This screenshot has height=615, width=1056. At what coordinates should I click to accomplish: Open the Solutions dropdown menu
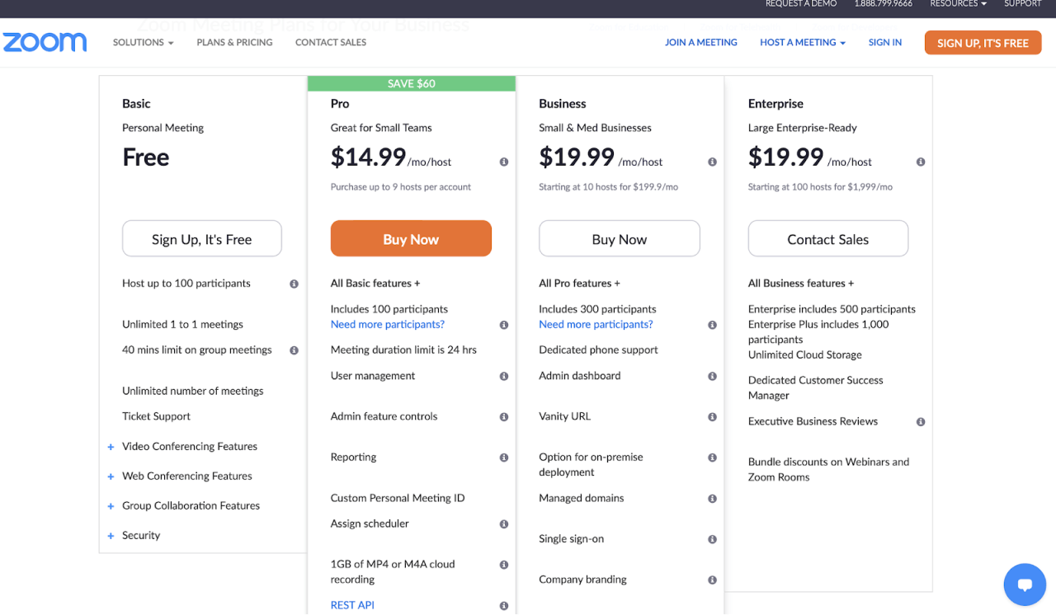[144, 43]
